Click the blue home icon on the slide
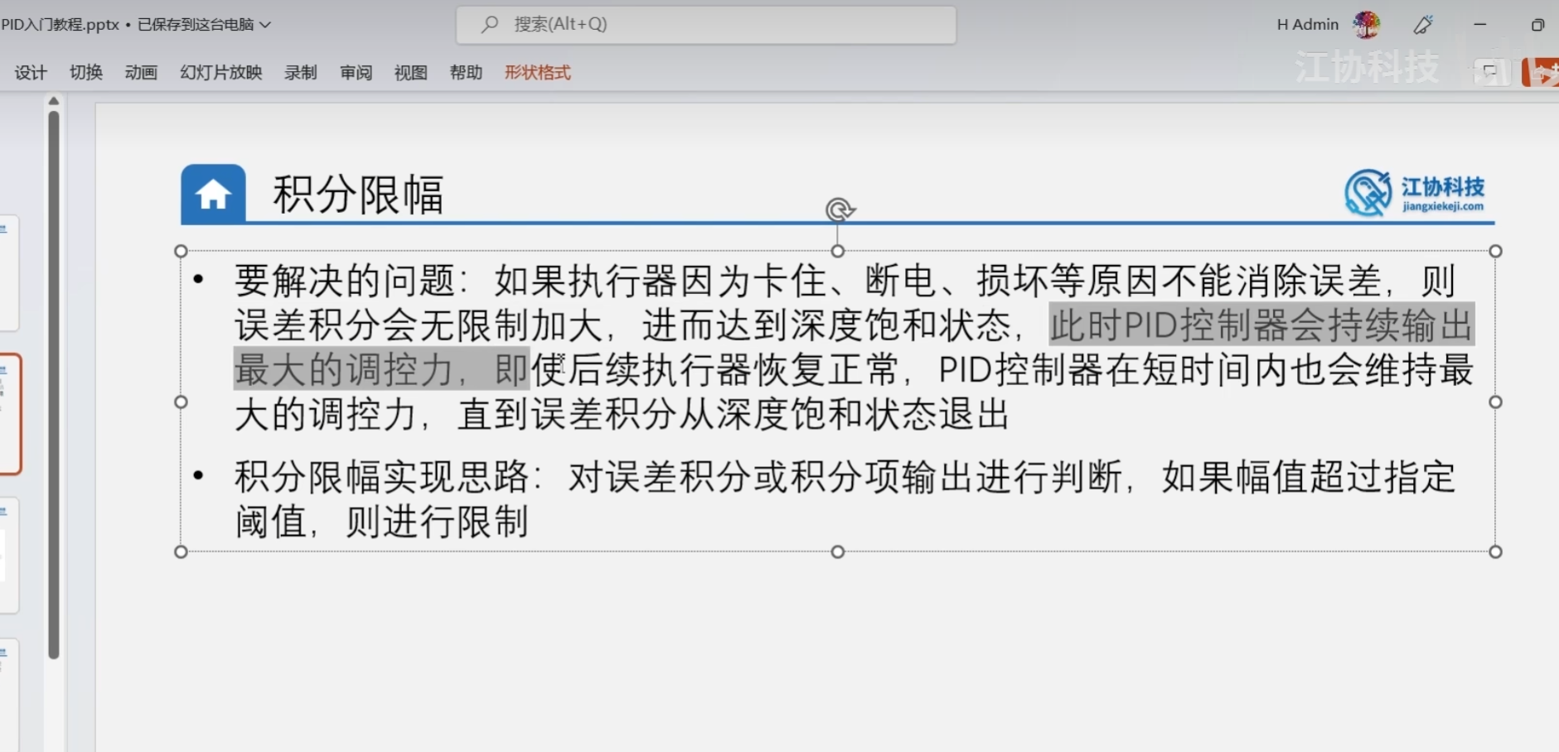 click(x=214, y=194)
